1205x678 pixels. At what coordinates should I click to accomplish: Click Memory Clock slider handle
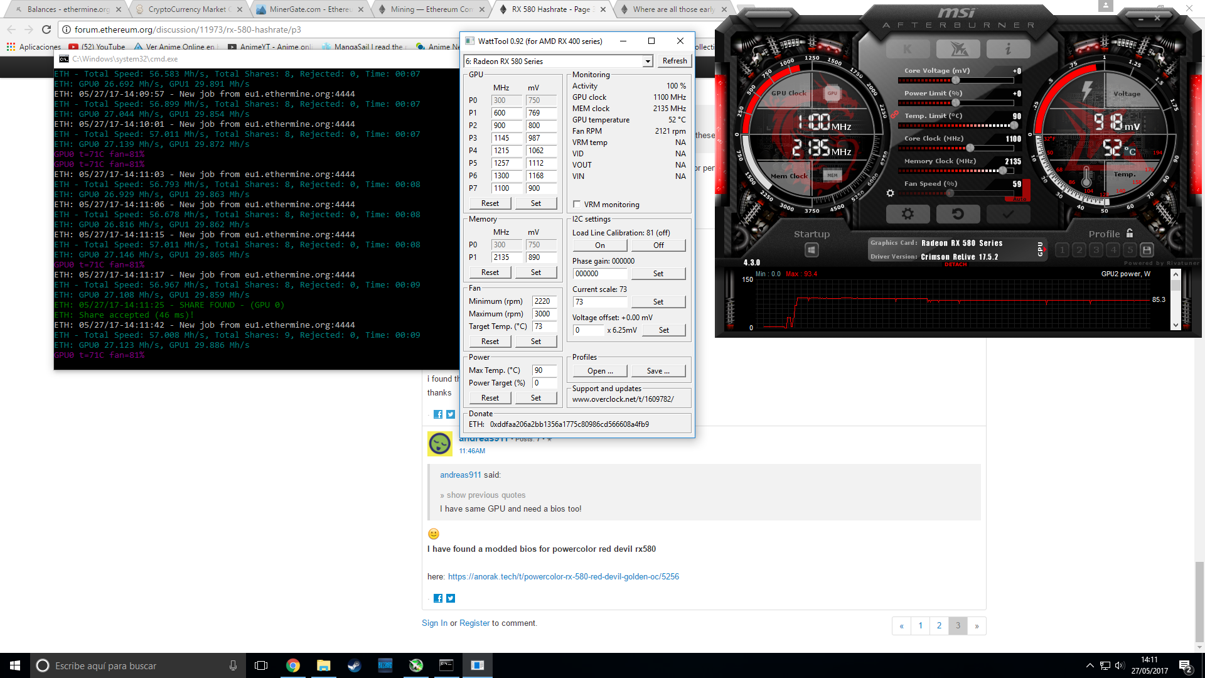(x=1003, y=171)
